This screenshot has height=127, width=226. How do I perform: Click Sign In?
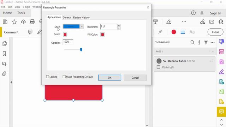coord(215,13)
